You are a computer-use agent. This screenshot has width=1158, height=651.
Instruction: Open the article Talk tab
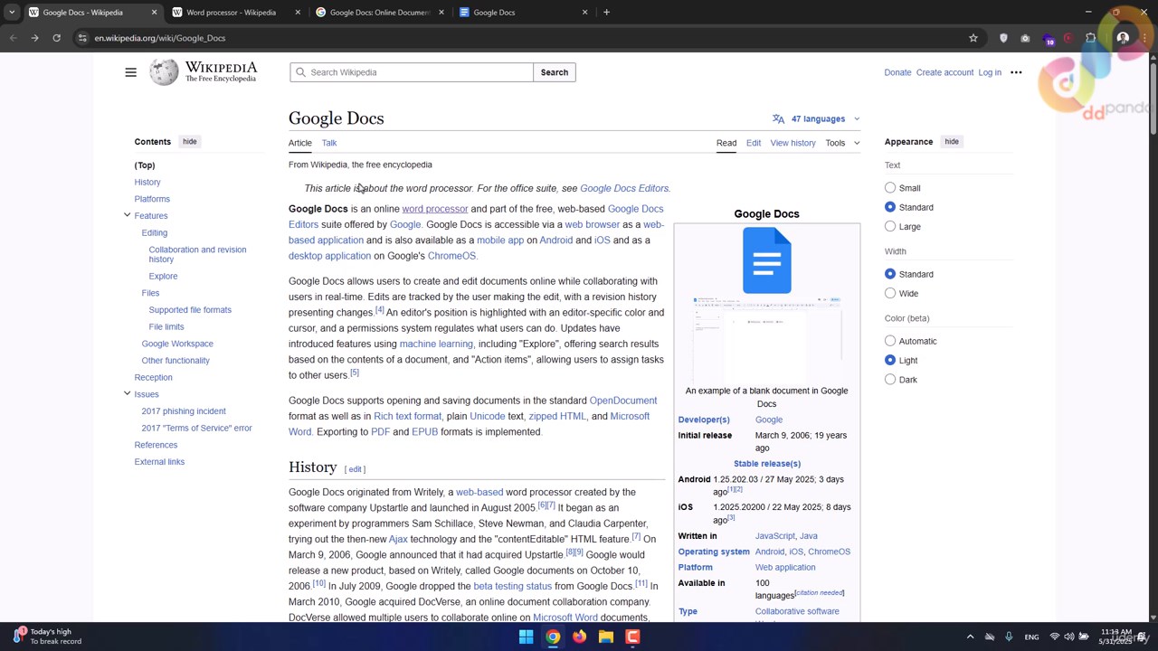pyautogui.click(x=329, y=143)
